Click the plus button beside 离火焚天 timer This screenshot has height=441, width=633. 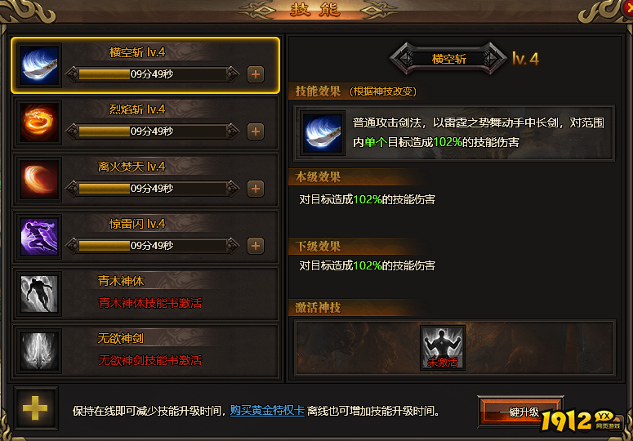tap(256, 189)
